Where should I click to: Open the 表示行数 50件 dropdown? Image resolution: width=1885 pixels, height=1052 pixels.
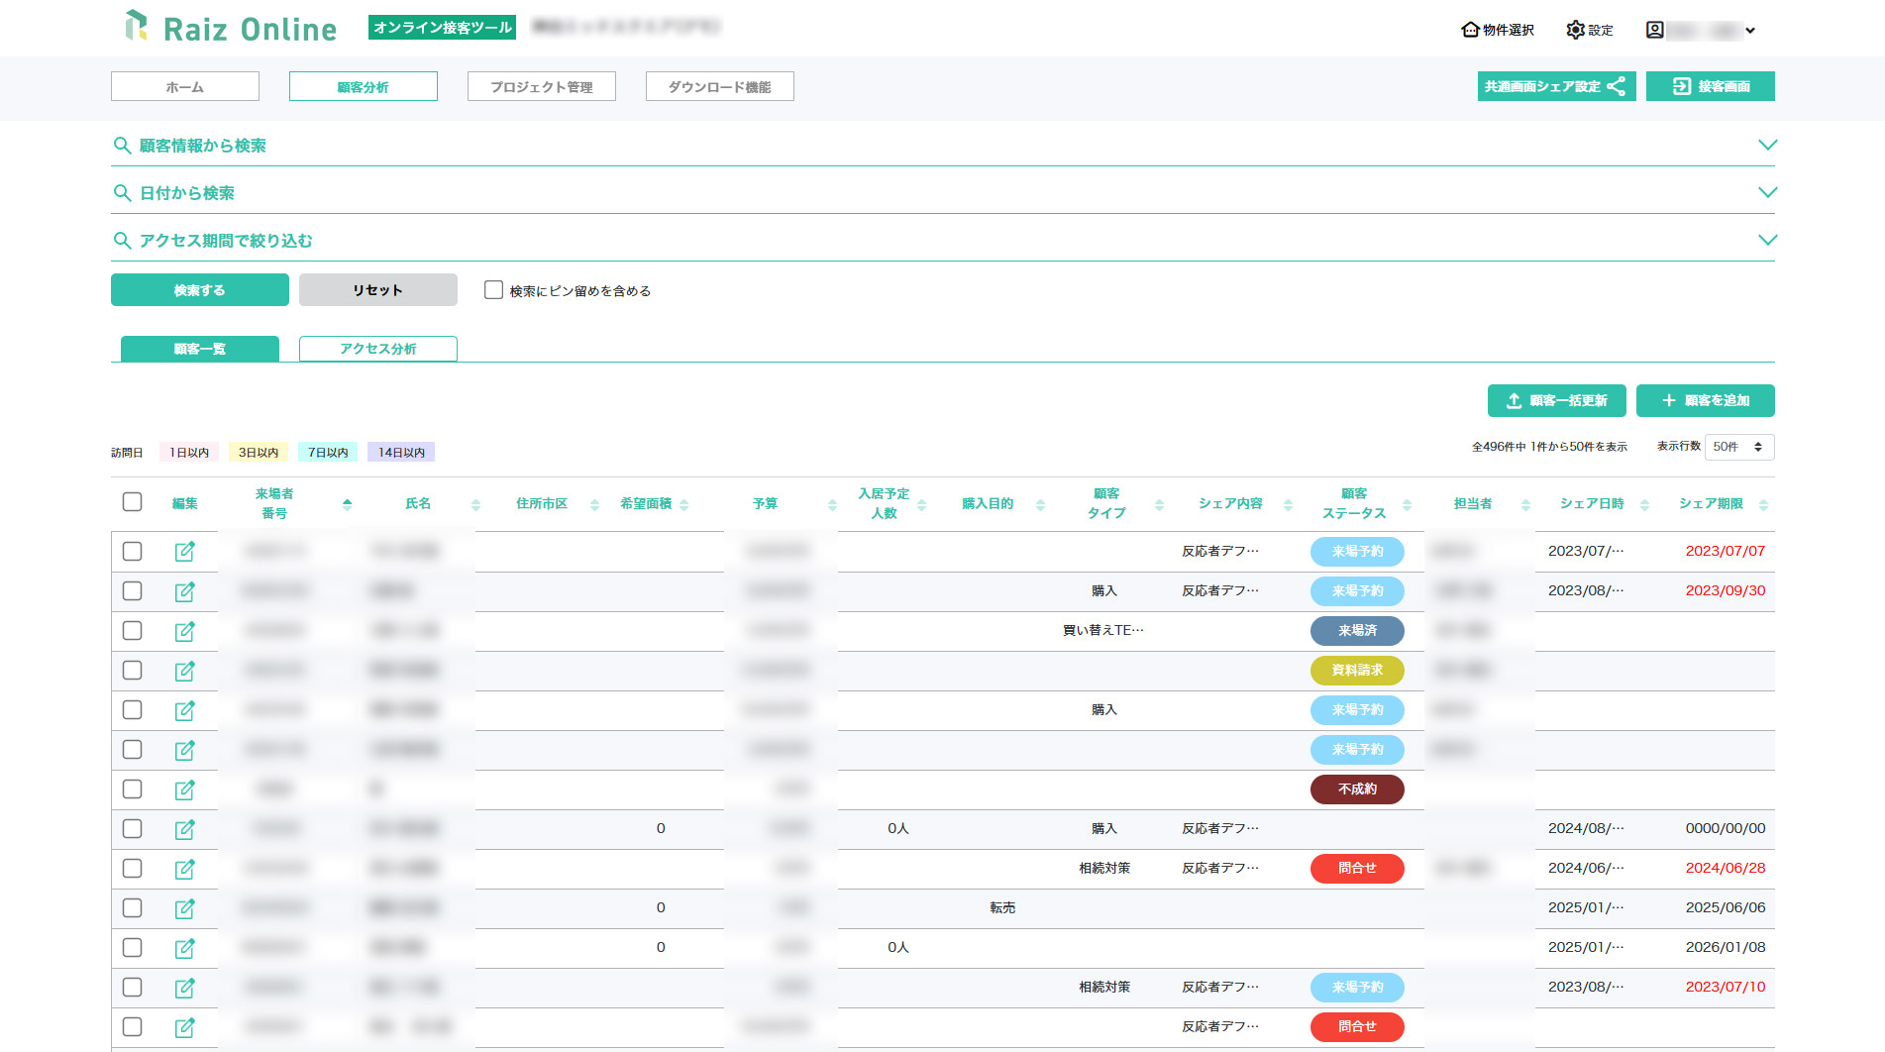1739,447
